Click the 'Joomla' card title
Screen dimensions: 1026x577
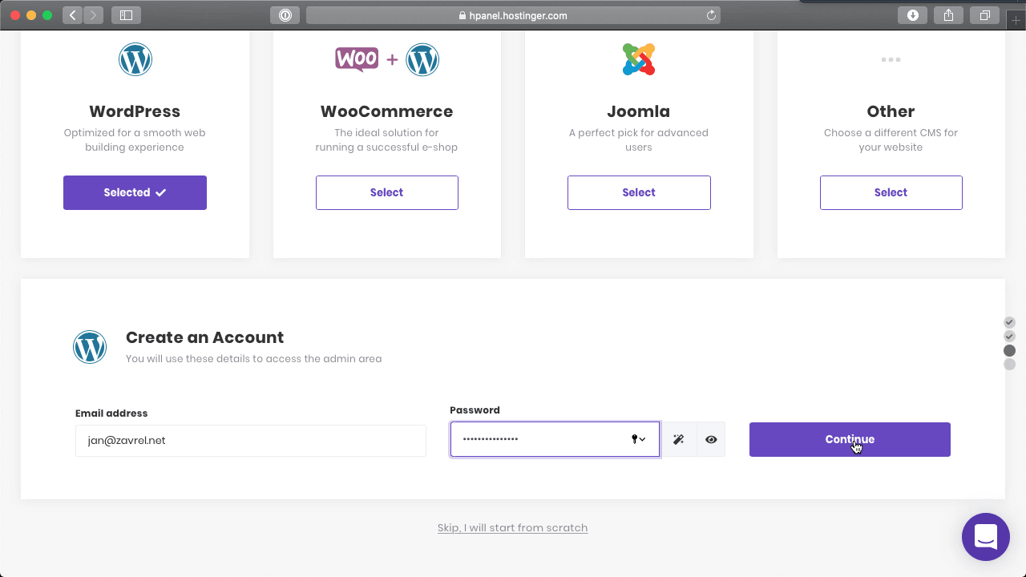pos(639,111)
